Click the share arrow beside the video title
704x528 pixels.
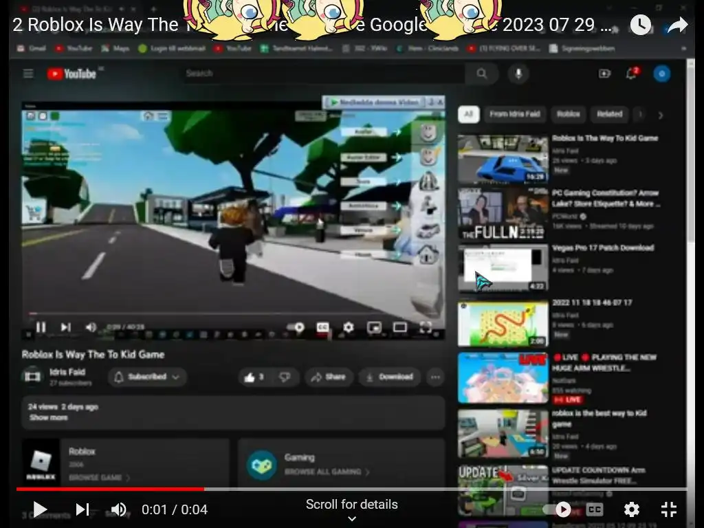677,25
